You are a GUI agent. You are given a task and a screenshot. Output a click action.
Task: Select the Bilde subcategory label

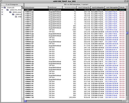[x=20, y=17]
